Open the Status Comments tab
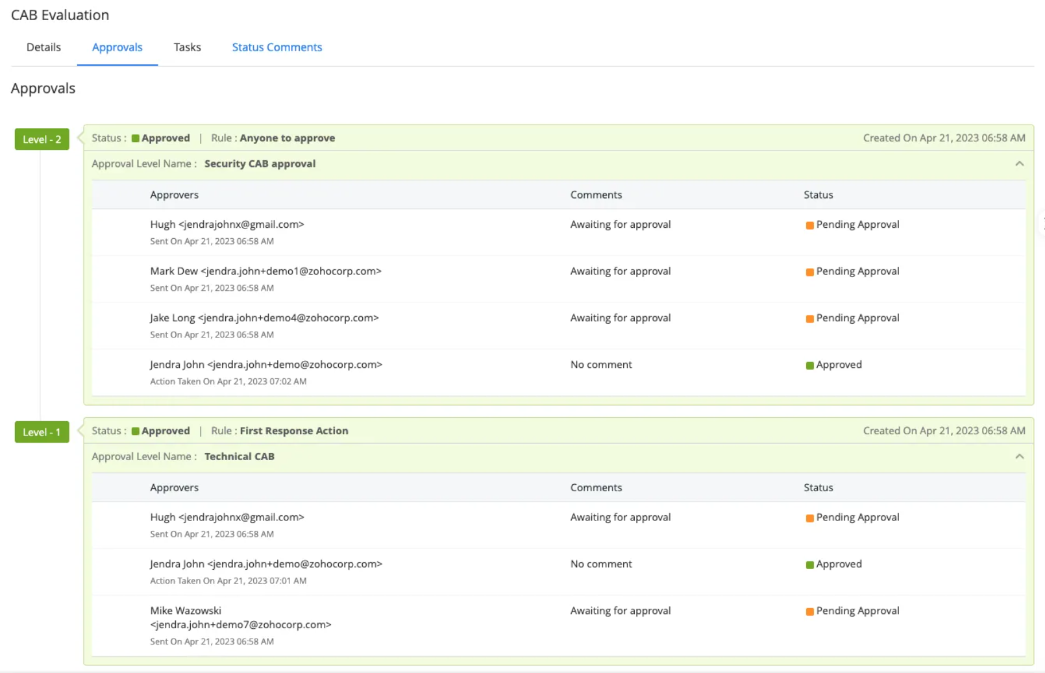 277,47
